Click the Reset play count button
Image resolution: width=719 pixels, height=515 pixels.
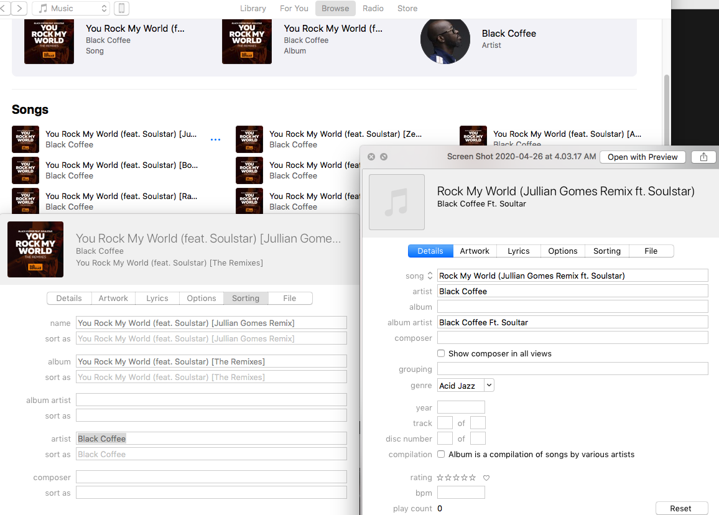point(682,508)
